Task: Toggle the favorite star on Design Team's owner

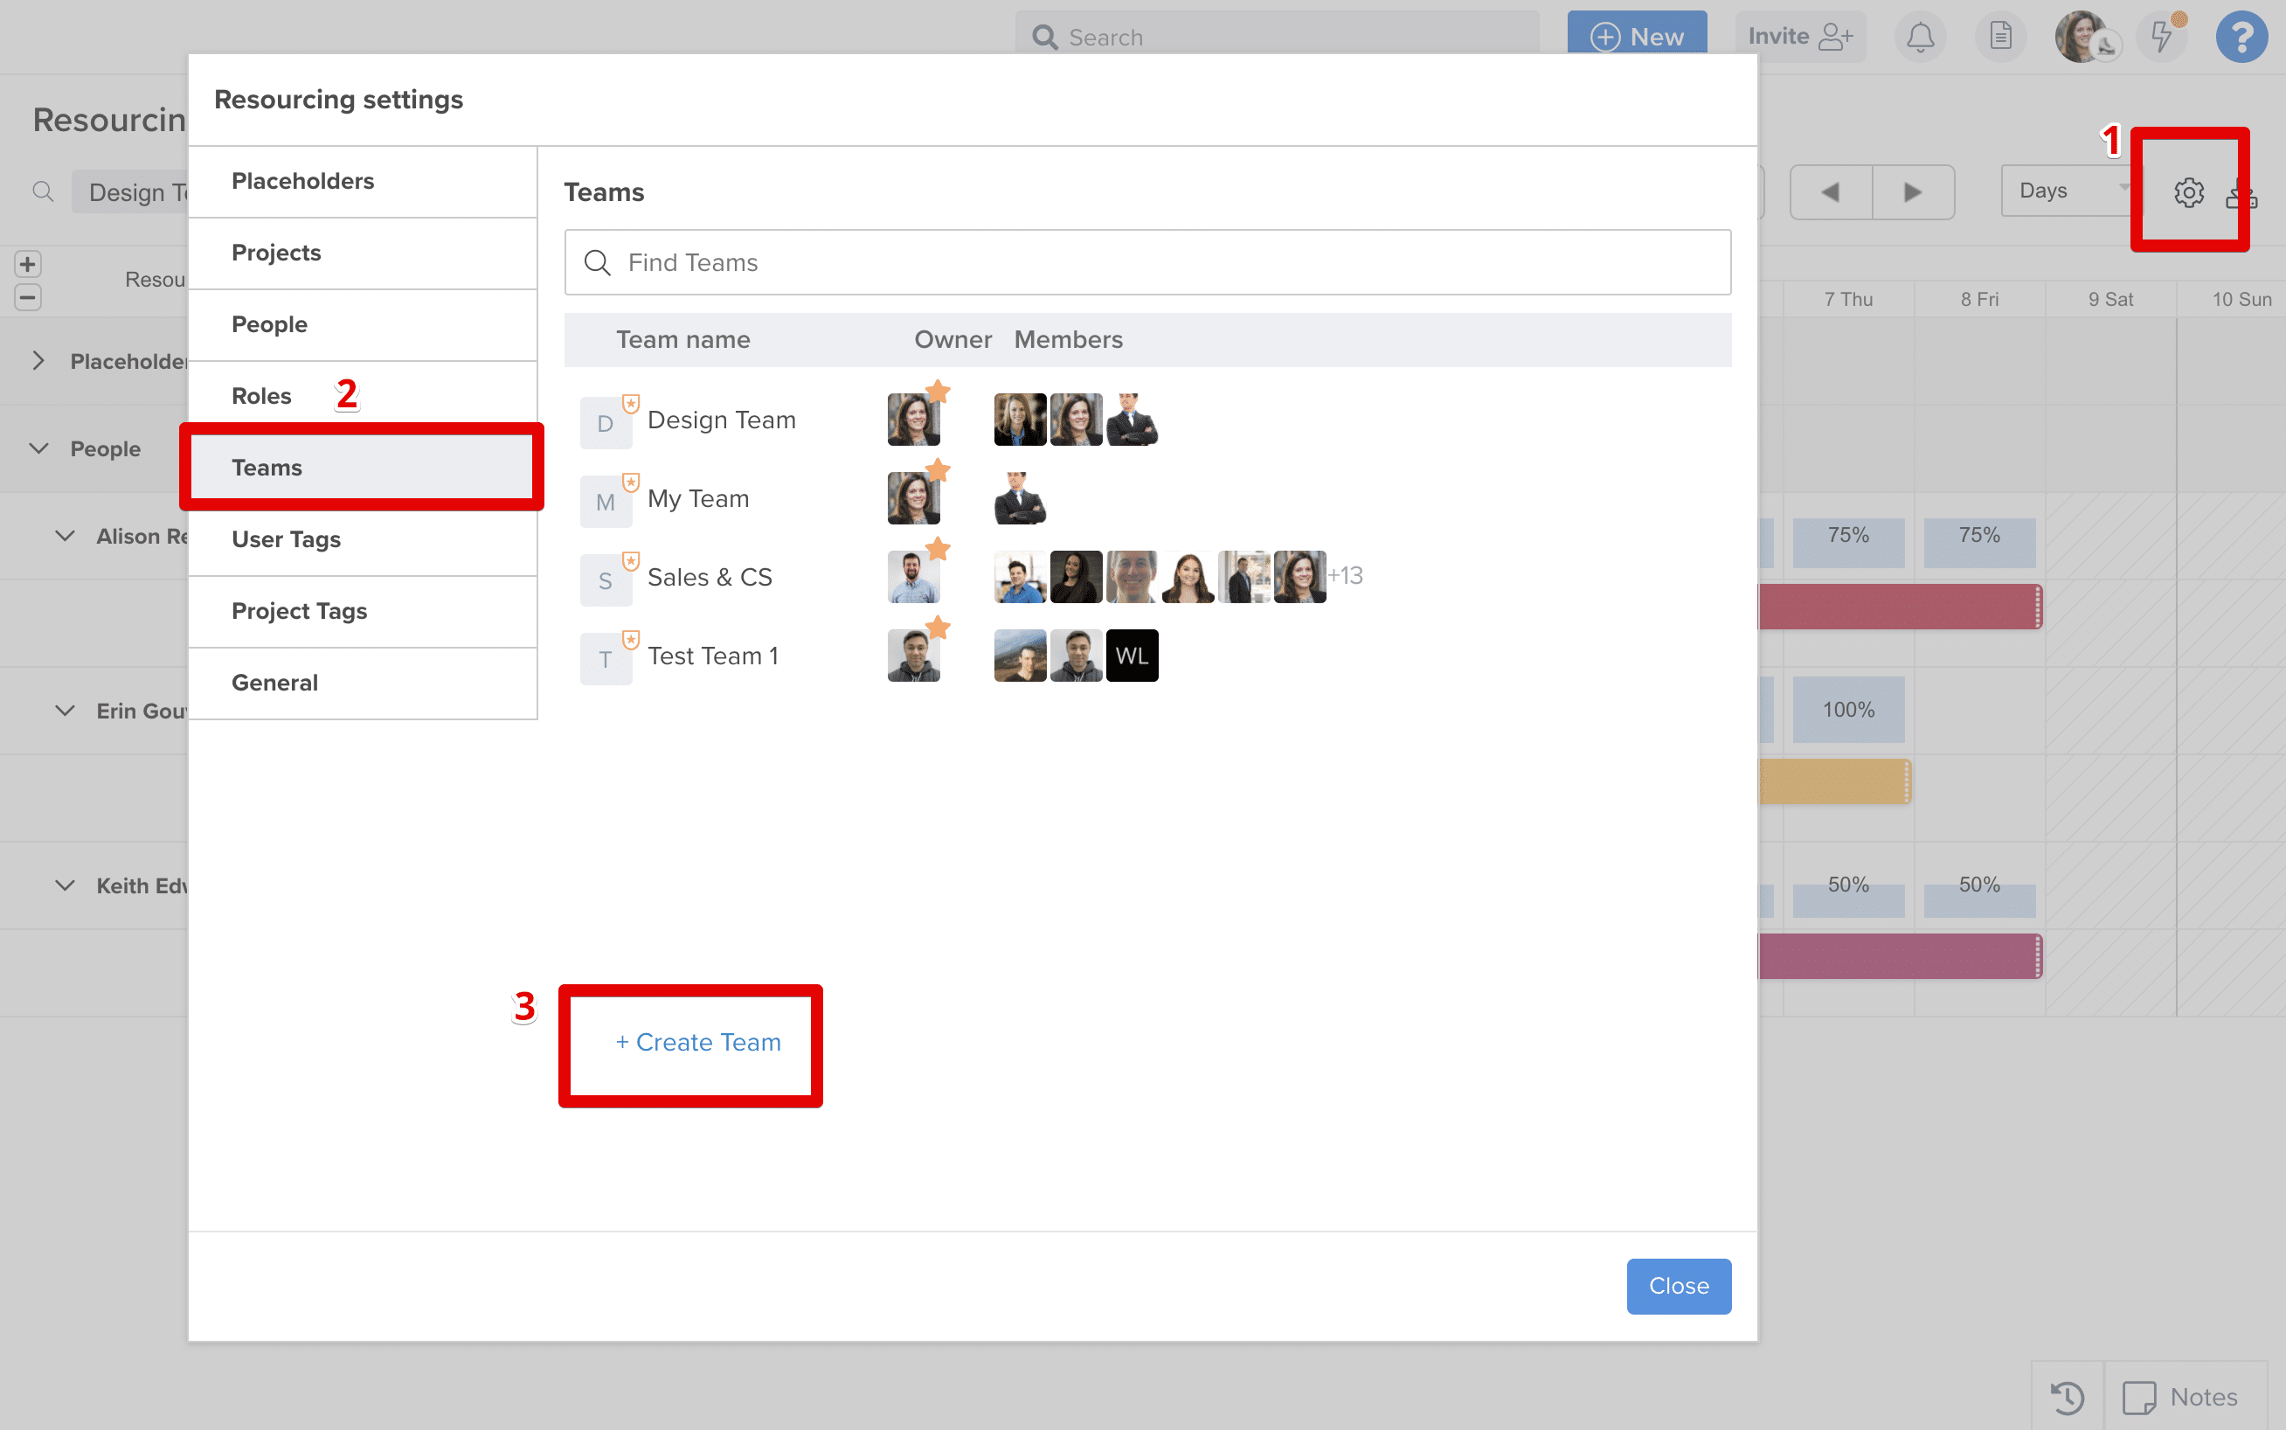Action: 937,391
